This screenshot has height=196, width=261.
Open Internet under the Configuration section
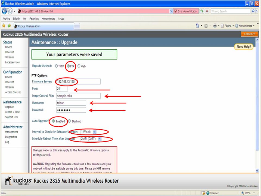tap(10, 82)
